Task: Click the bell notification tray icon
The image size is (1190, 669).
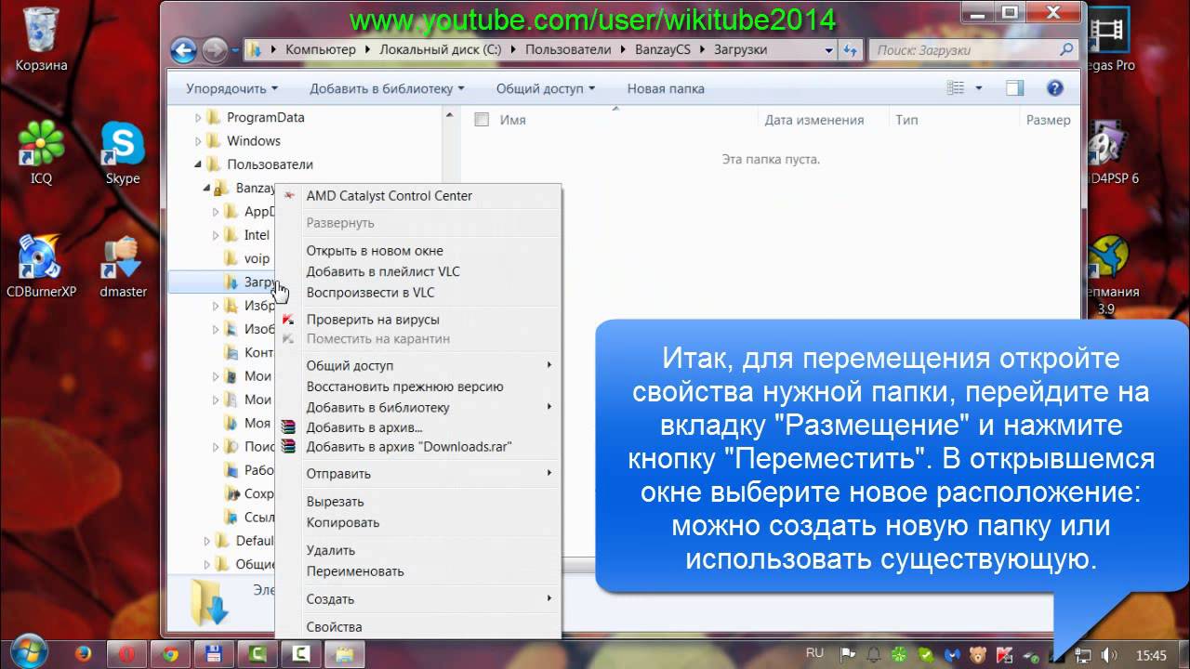Action: [875, 655]
